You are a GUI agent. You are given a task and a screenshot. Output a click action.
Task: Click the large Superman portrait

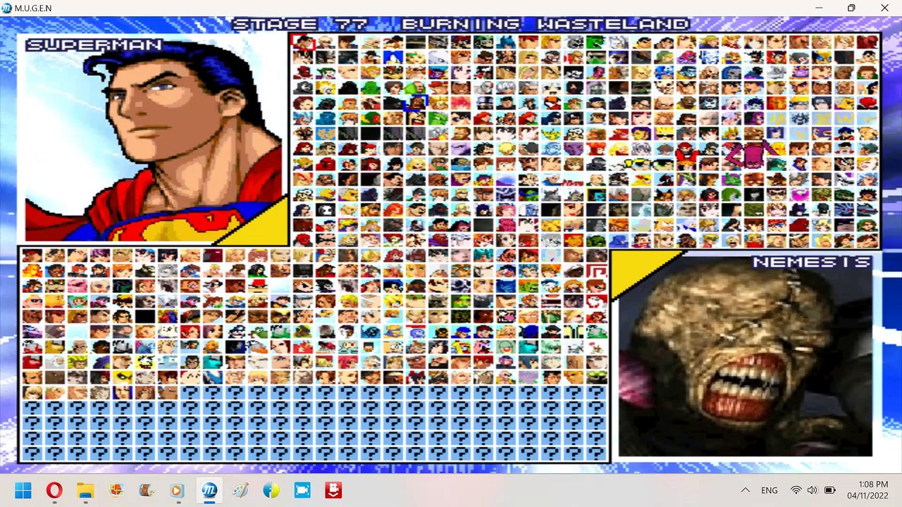click(153, 139)
